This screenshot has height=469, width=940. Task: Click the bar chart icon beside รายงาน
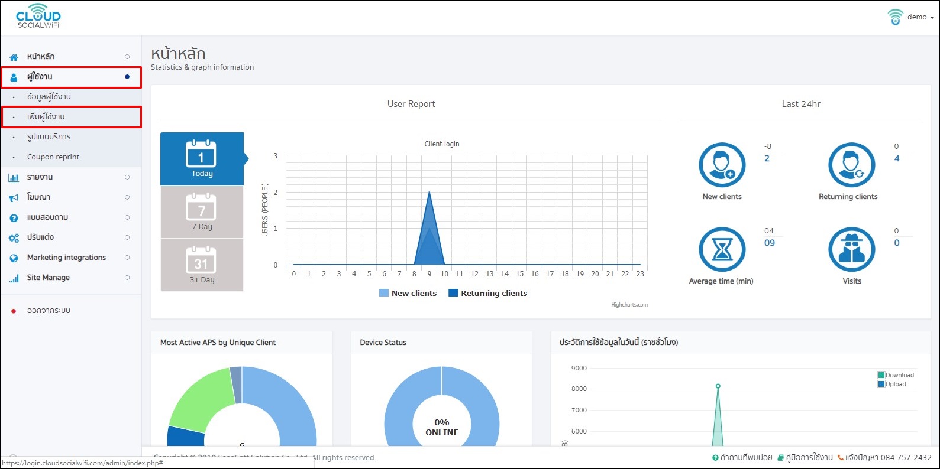(x=14, y=177)
